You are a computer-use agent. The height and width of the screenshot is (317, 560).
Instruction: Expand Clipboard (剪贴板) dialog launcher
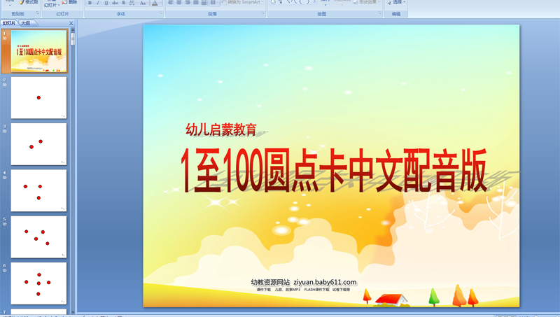(x=37, y=13)
